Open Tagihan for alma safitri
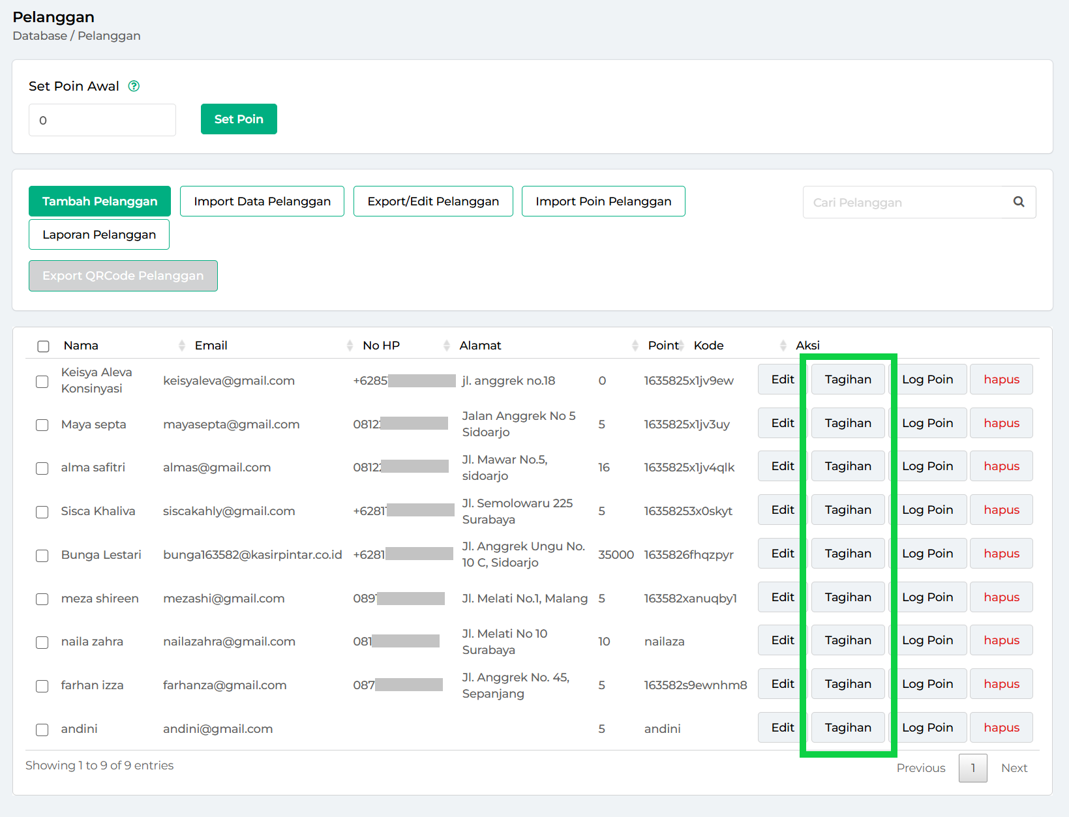The height and width of the screenshot is (817, 1069). pyautogui.click(x=847, y=466)
